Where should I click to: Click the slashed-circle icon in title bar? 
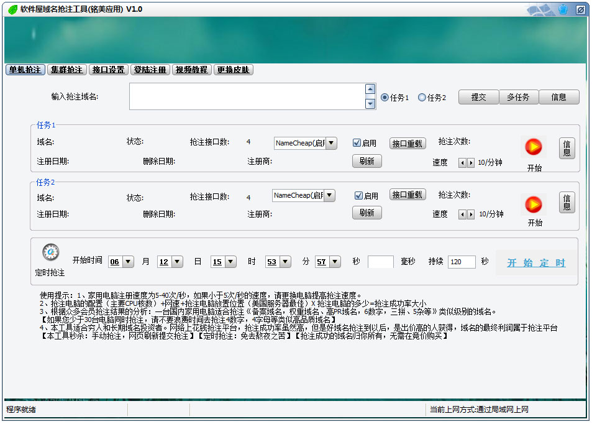[580, 9]
